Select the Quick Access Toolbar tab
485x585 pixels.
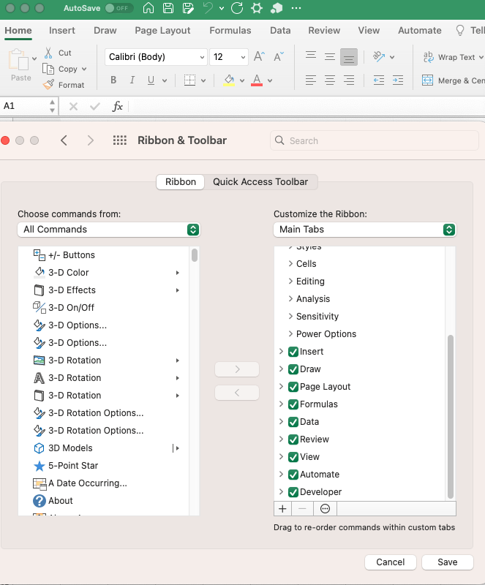(260, 181)
